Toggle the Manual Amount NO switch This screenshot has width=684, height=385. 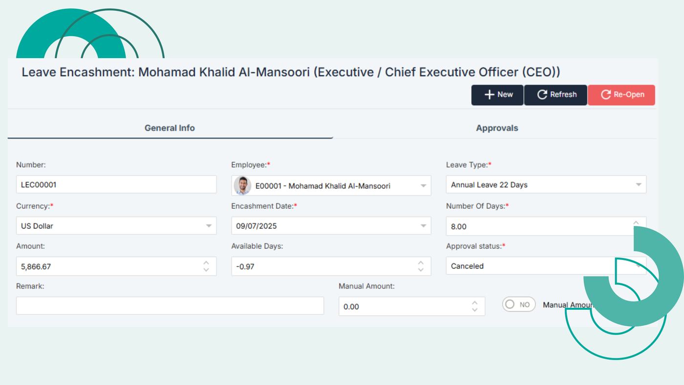click(x=518, y=304)
